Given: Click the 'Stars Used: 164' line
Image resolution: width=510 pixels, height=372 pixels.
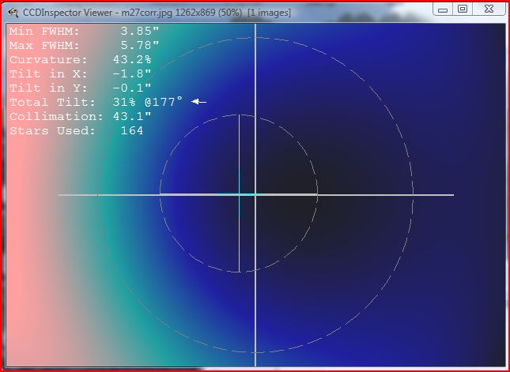Looking at the screenshot, I should [x=77, y=130].
